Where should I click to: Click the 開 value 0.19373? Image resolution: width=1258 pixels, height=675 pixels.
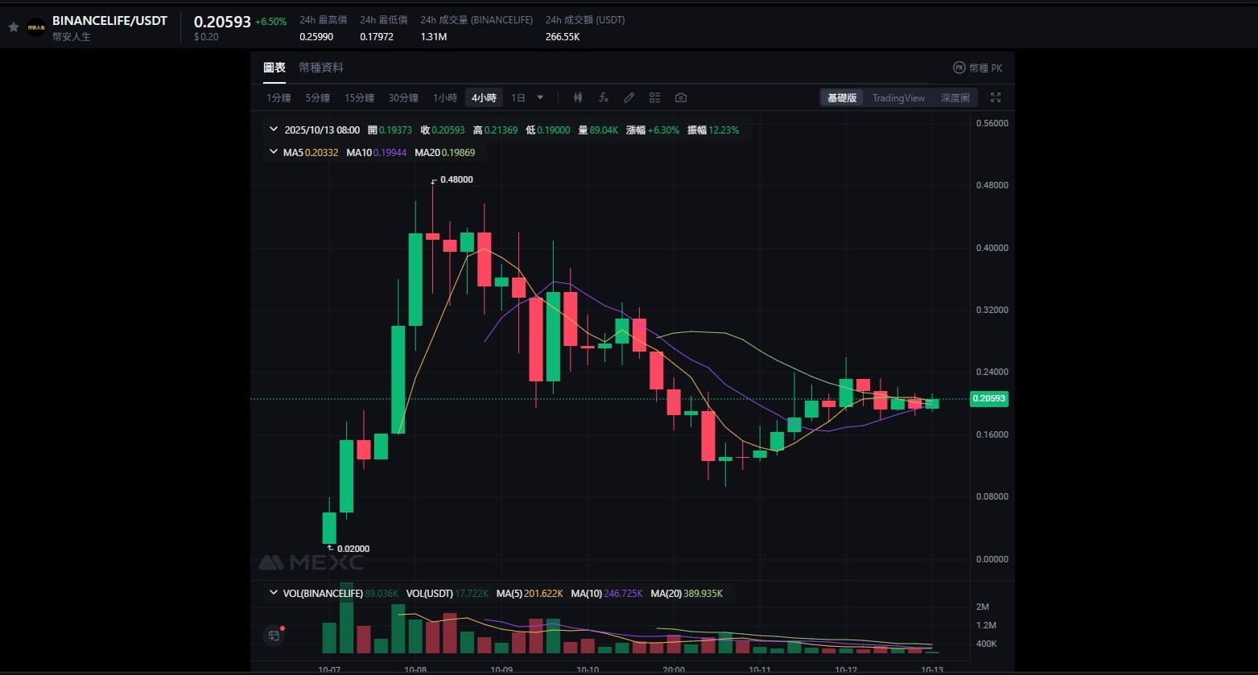[395, 130]
